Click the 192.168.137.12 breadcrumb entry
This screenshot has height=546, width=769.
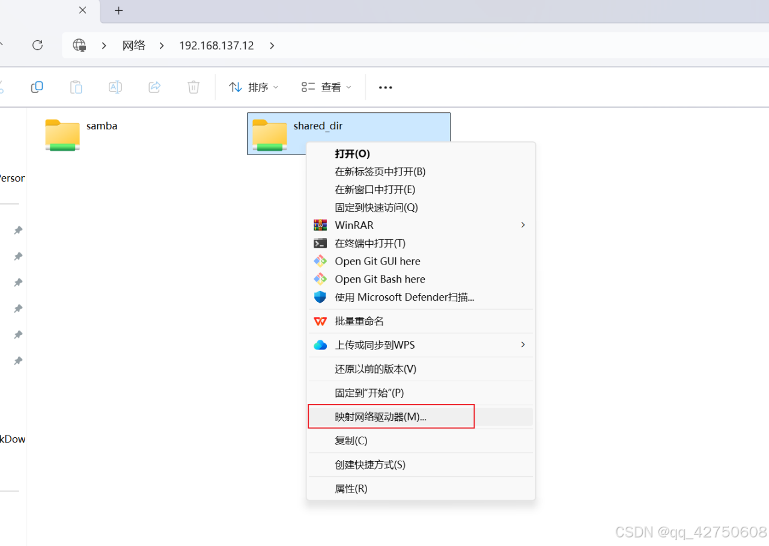(x=216, y=45)
